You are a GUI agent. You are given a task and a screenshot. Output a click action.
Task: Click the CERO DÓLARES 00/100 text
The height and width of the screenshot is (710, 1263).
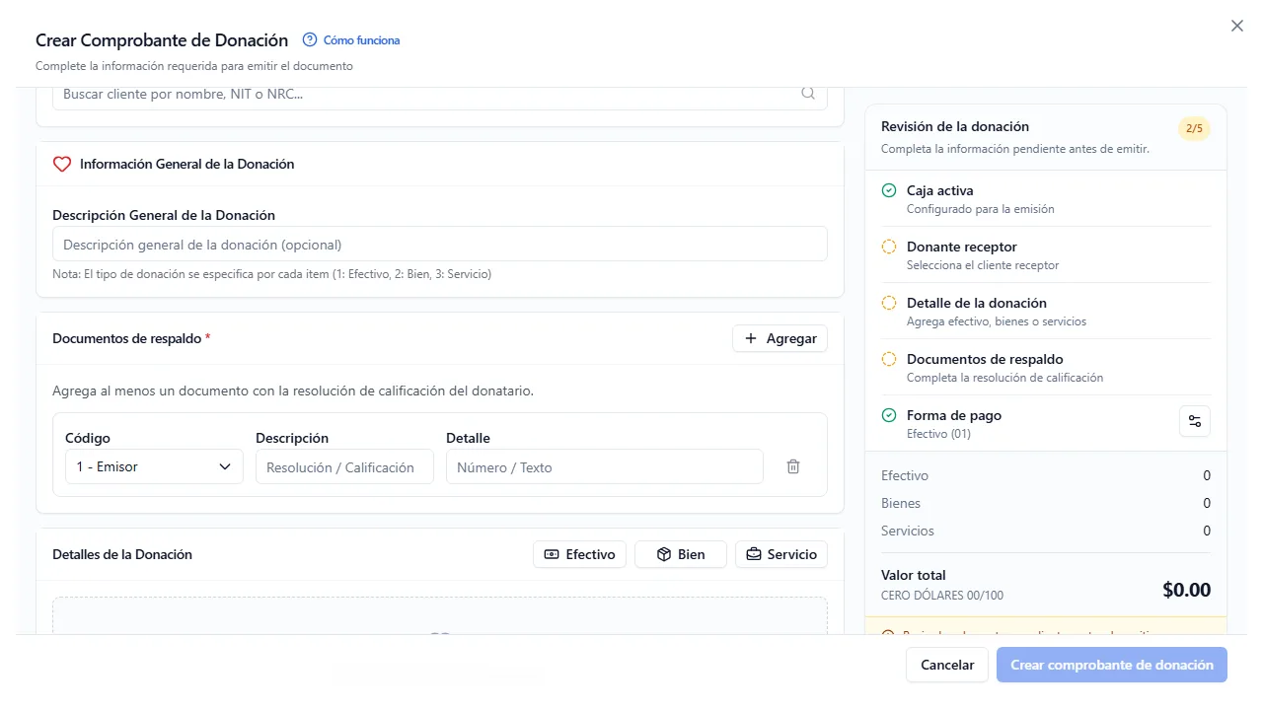pos(942,596)
